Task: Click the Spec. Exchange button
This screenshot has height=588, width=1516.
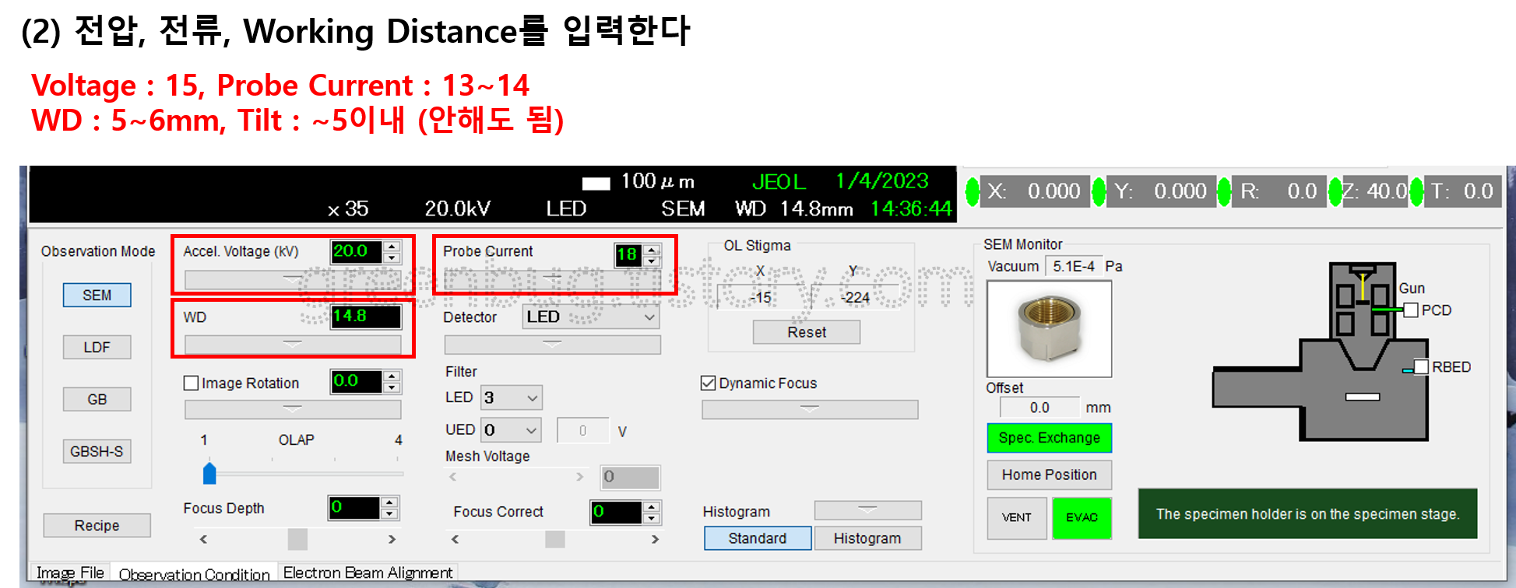Action: point(1049,438)
